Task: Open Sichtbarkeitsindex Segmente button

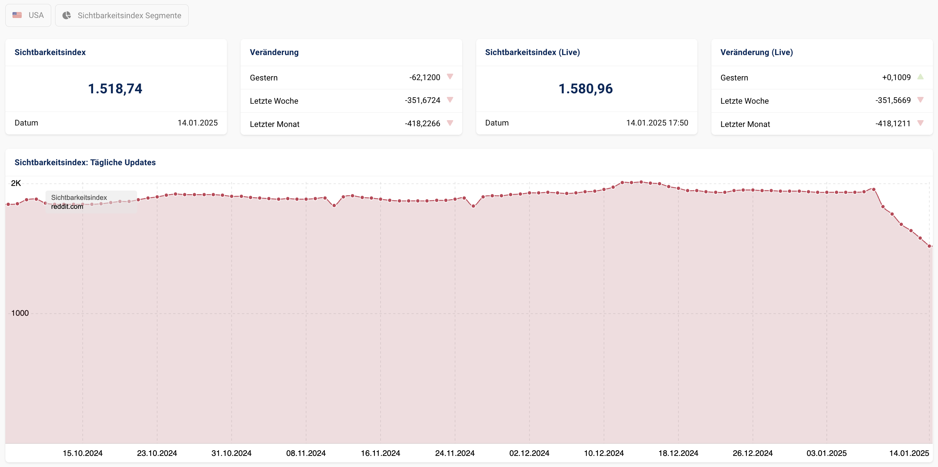Action: tap(122, 15)
